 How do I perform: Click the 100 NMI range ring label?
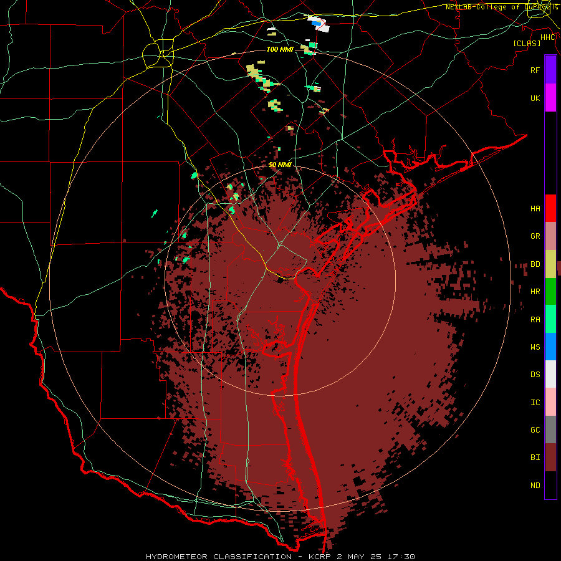click(280, 49)
